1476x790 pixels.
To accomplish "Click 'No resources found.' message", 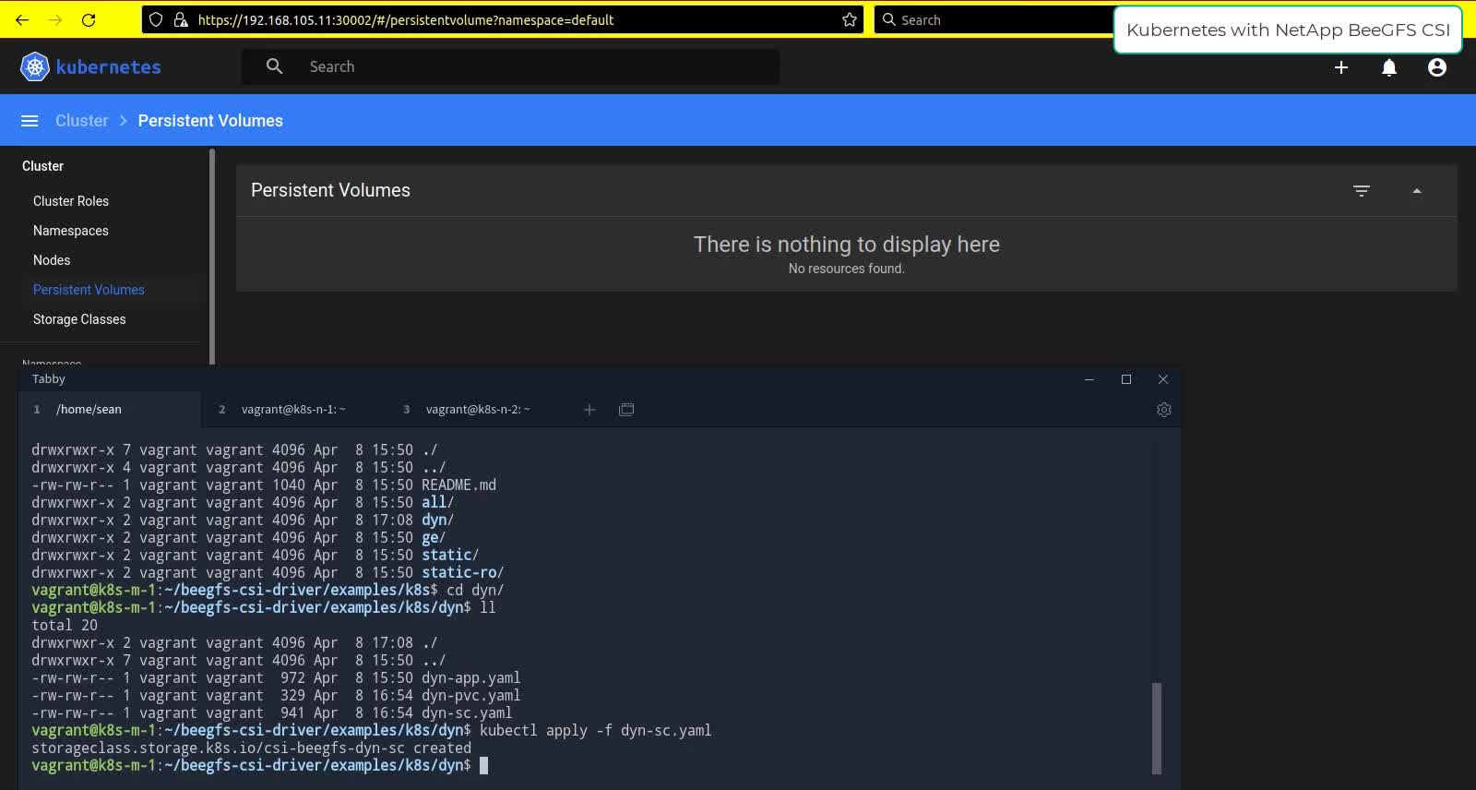I will tap(847, 269).
